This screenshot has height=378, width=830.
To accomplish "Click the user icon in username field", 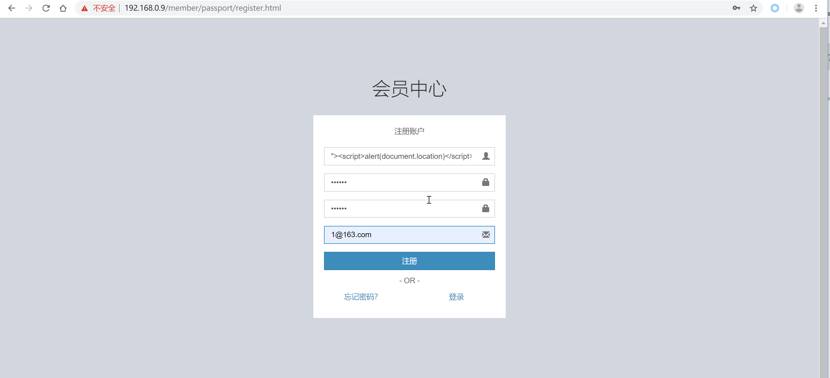I will pyautogui.click(x=486, y=156).
